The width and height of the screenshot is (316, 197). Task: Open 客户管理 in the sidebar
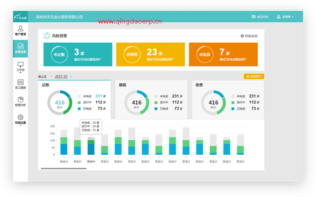click(x=20, y=30)
